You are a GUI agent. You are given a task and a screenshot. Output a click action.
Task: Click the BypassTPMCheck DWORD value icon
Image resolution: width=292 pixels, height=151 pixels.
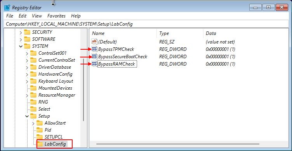click(x=94, y=49)
